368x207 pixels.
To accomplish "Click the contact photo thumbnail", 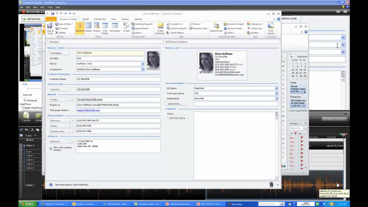I will [153, 61].
